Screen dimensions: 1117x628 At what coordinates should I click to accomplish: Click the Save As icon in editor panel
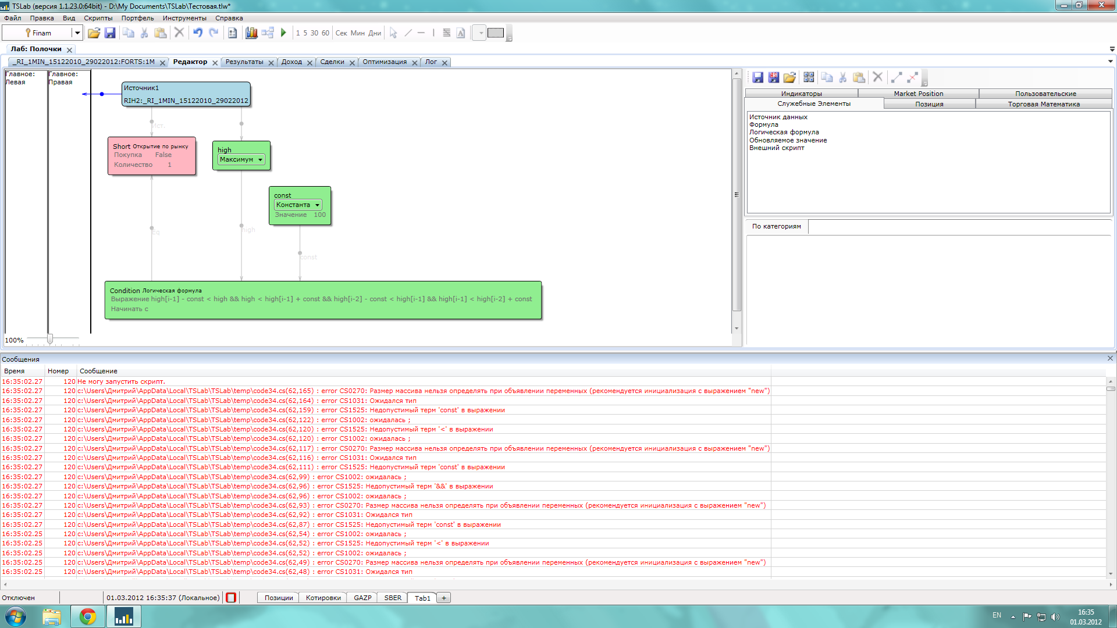(x=773, y=77)
